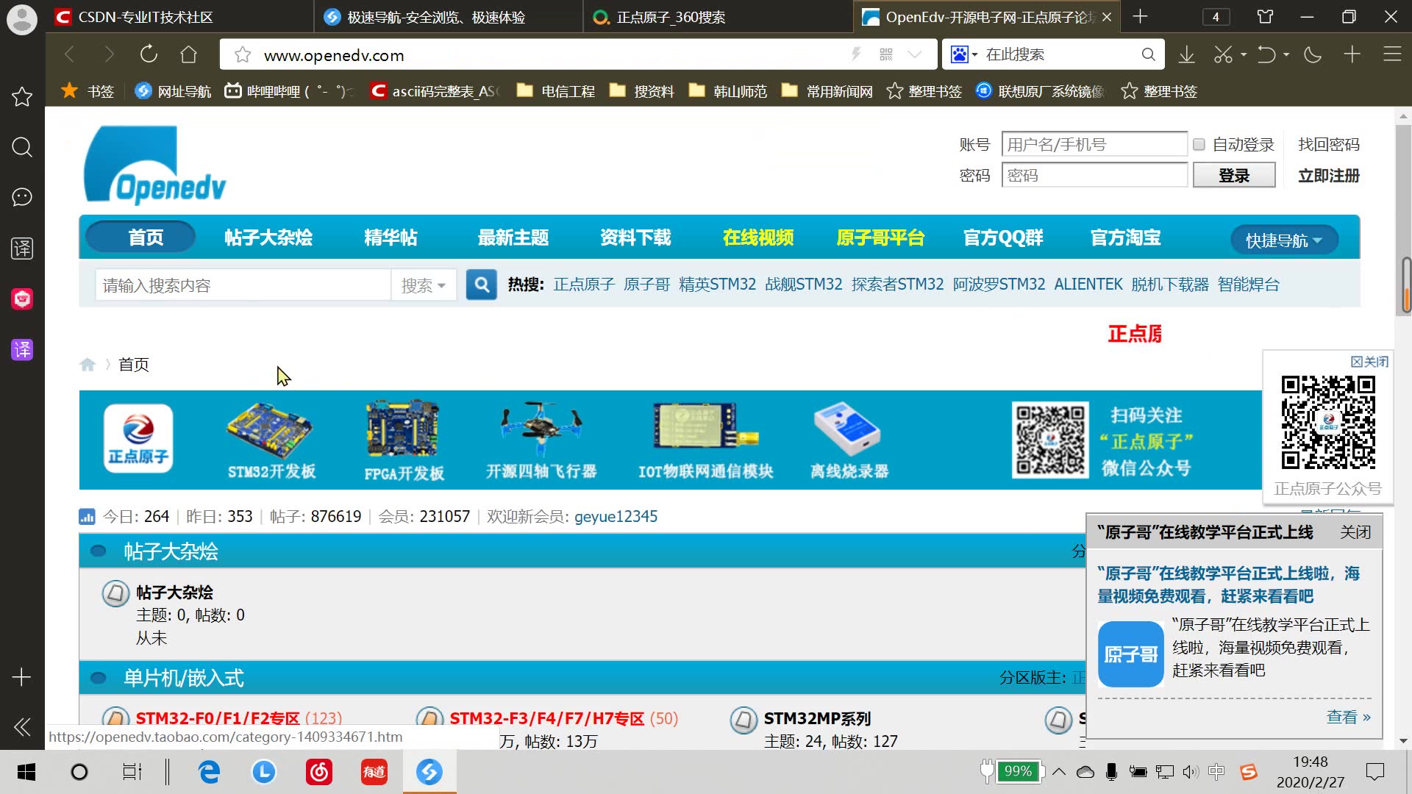
Task: Open the 离线烧录器 banner item
Action: (x=849, y=440)
